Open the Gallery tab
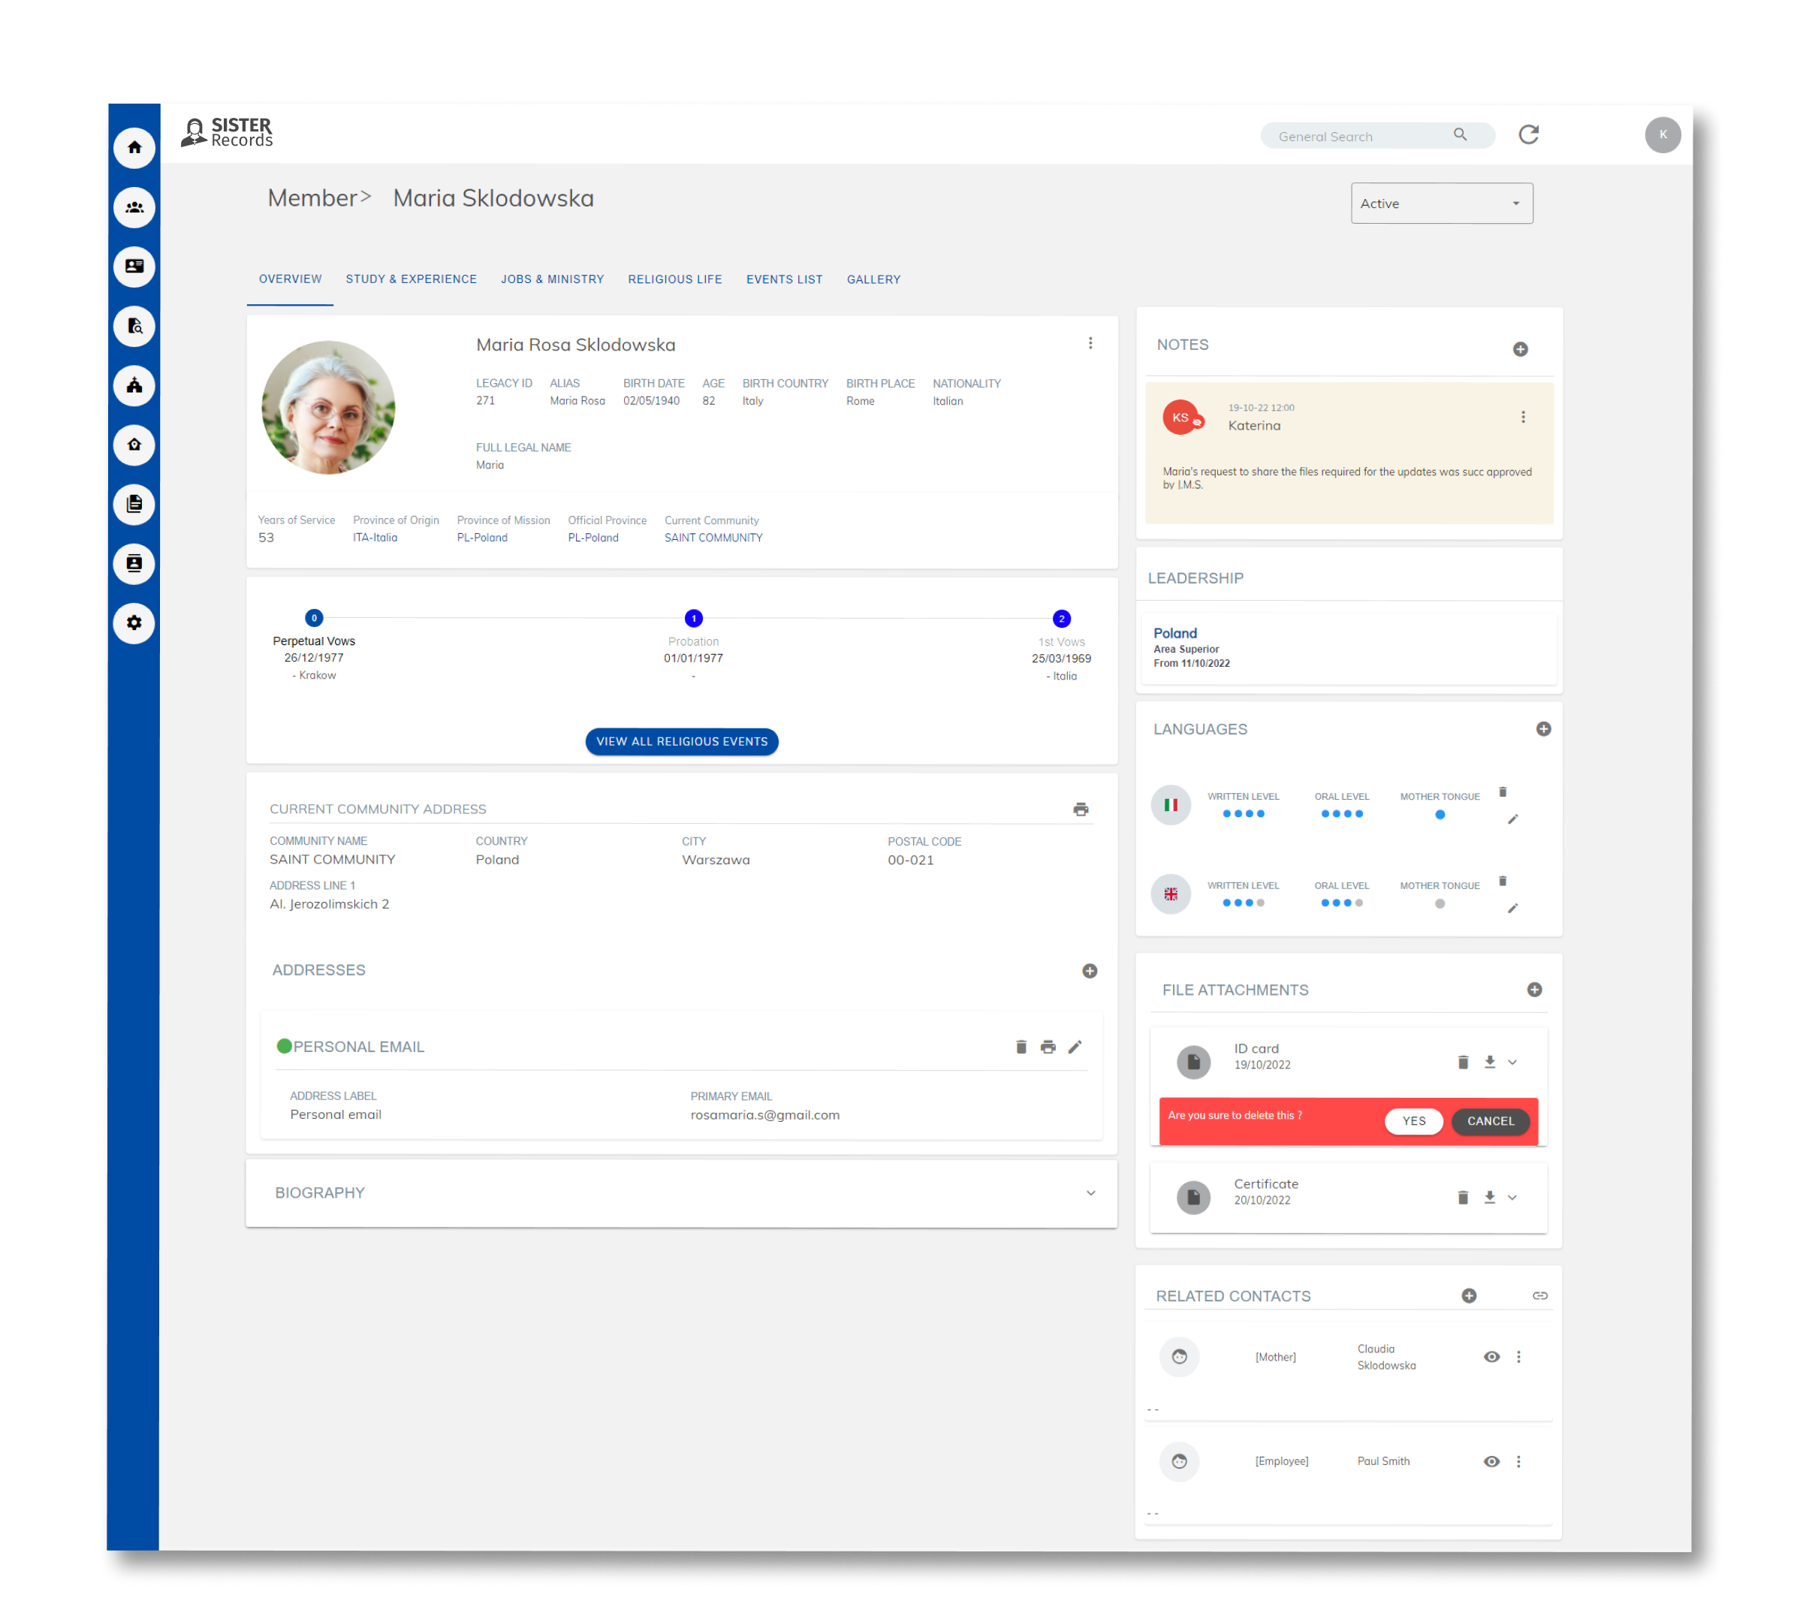 873,279
